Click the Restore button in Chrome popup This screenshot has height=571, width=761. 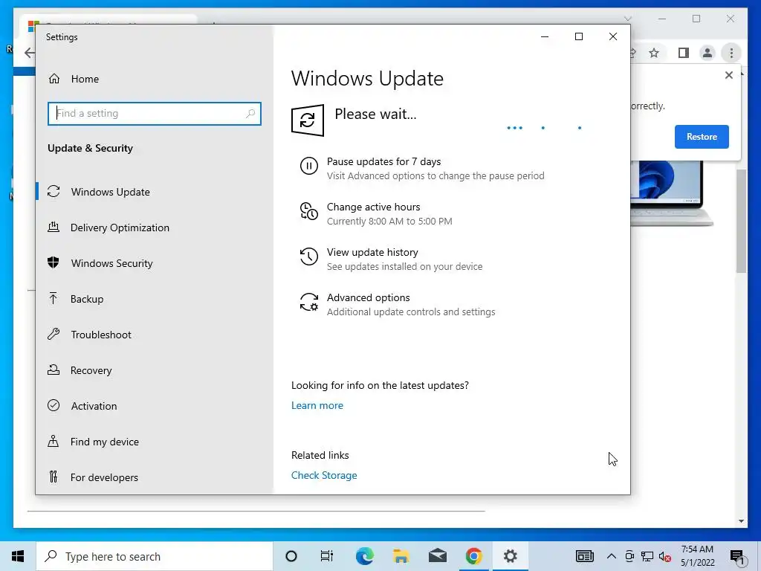coord(702,137)
